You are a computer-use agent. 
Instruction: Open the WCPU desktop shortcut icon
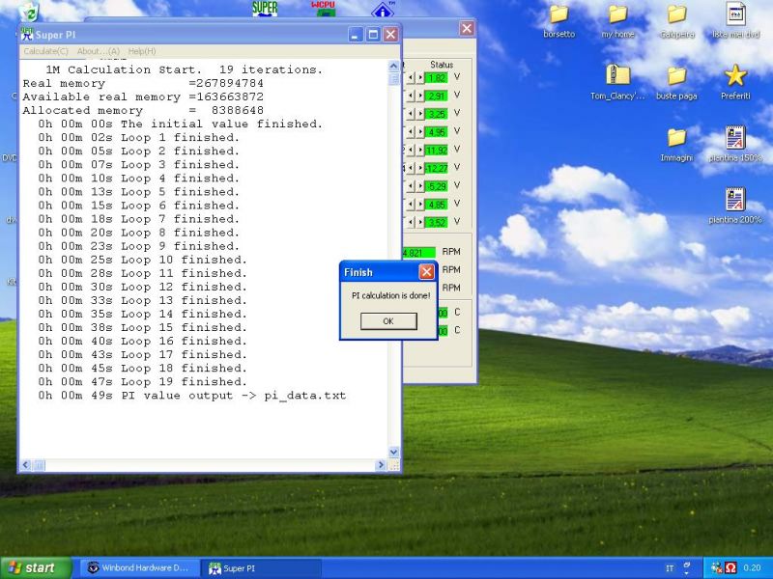(x=324, y=9)
